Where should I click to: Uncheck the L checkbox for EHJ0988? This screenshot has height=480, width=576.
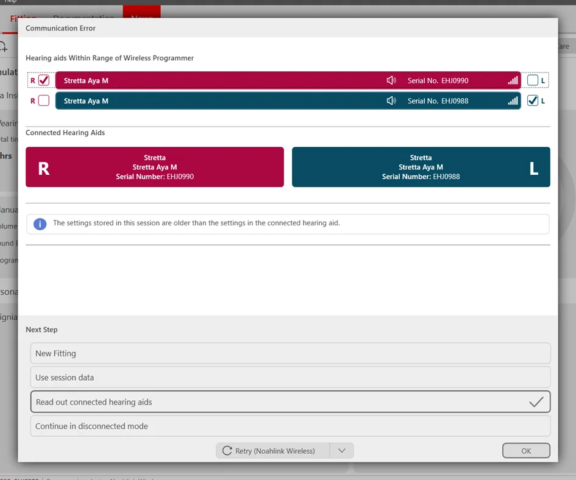coord(532,101)
